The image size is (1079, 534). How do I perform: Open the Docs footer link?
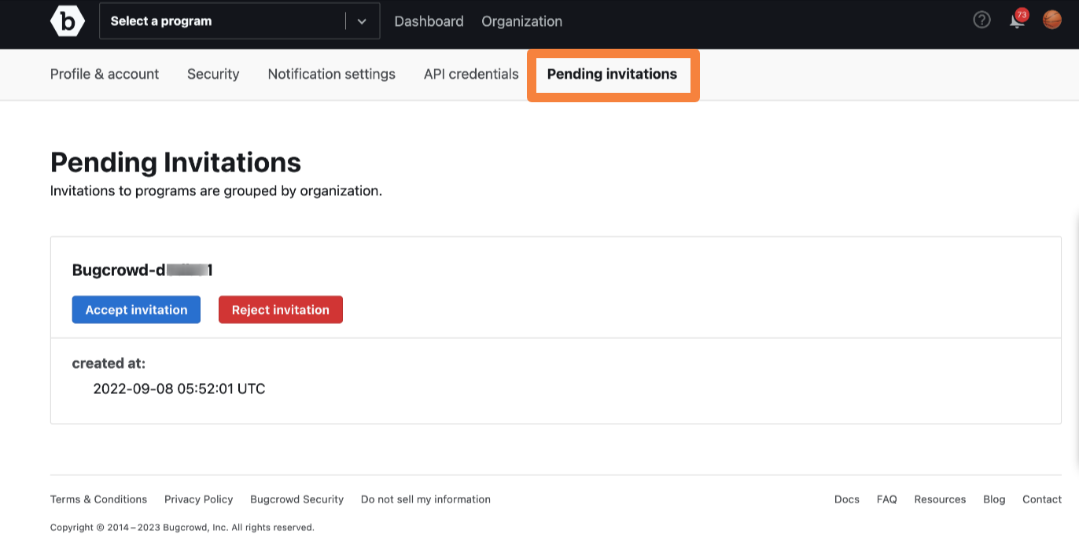[847, 499]
